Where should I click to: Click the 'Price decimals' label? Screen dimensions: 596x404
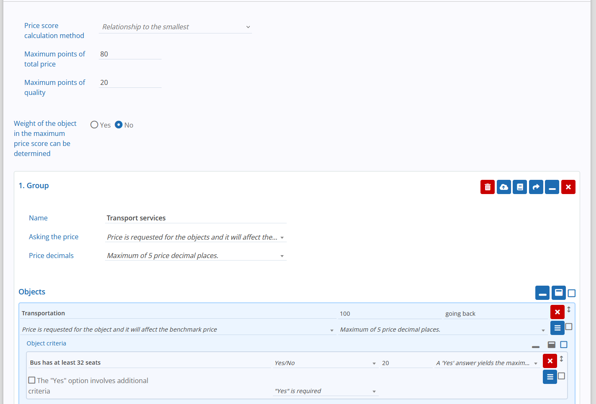click(x=51, y=256)
